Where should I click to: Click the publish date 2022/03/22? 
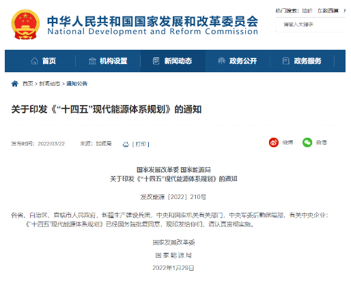click(51, 144)
